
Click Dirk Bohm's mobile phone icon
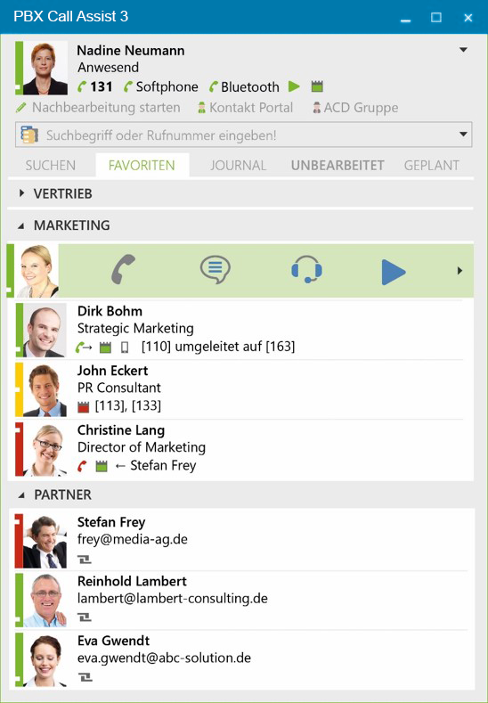[x=125, y=347]
